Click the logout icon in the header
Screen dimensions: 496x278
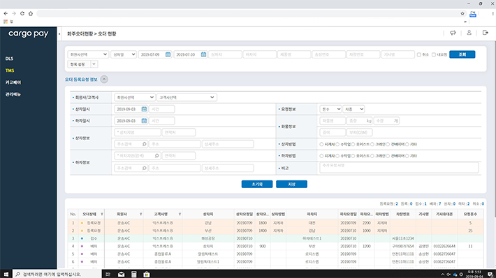(486, 33)
